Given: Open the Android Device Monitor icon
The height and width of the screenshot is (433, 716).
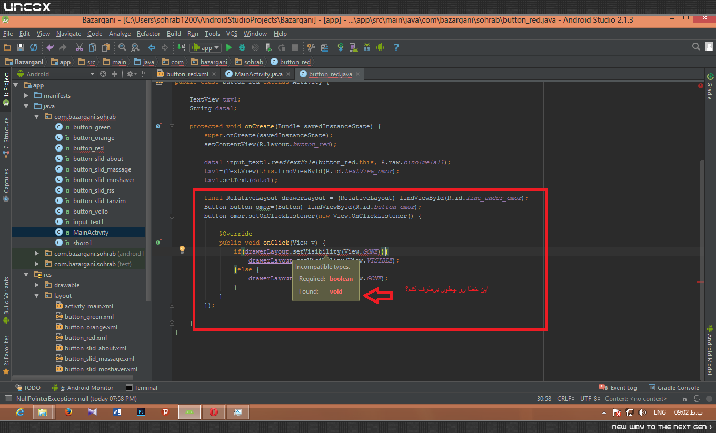Looking at the screenshot, I should (x=380, y=47).
